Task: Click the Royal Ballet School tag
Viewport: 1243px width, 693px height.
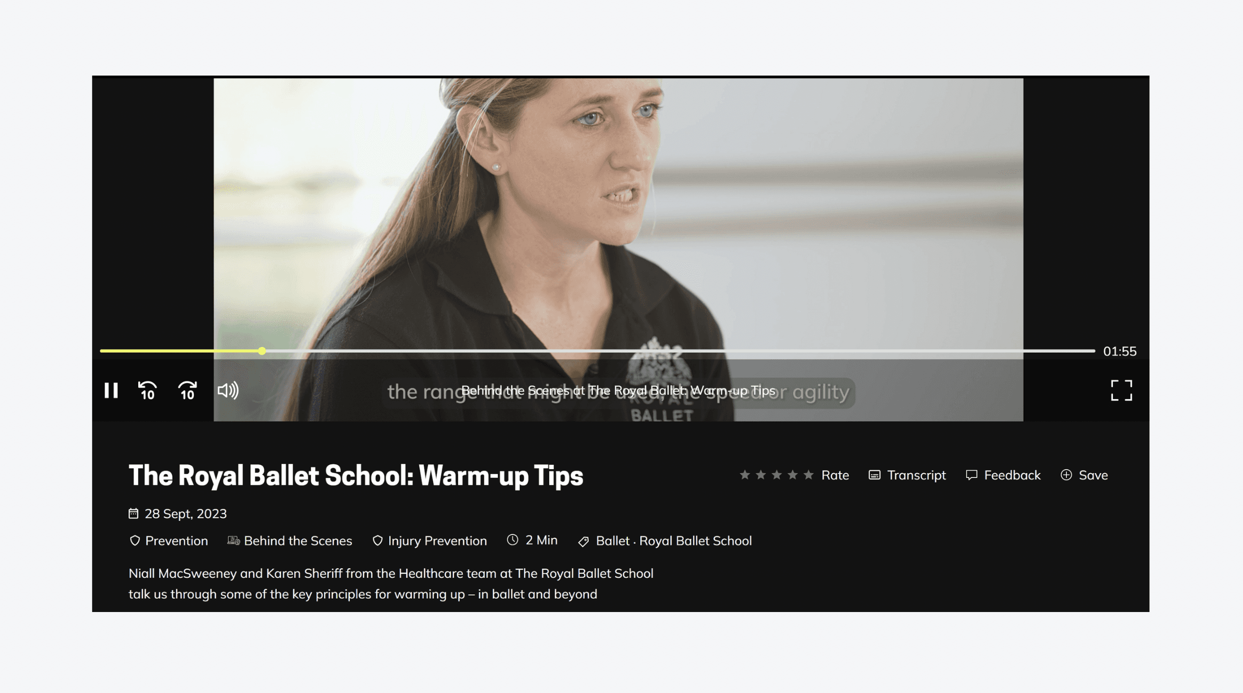Action: [695, 541]
